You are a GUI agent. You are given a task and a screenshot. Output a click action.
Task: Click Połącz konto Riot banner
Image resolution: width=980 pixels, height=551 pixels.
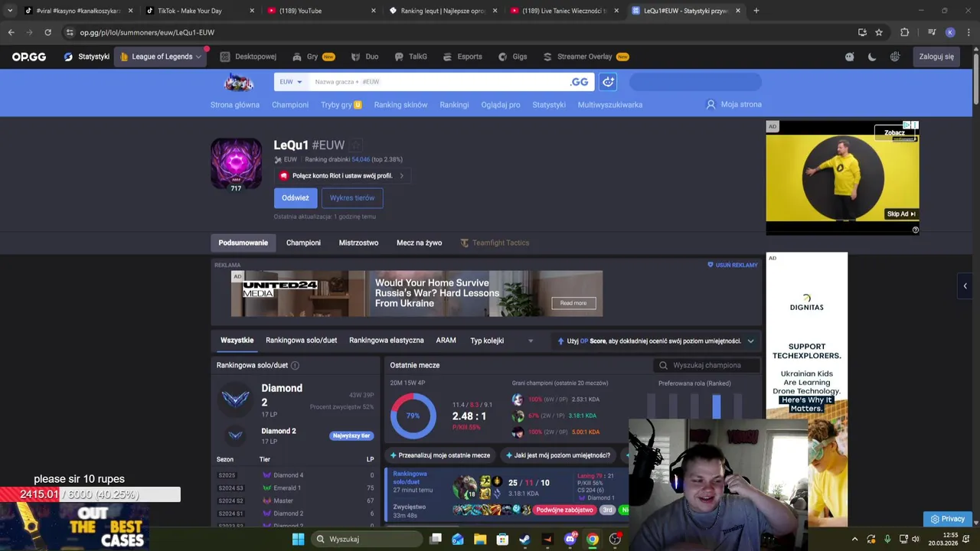coord(342,176)
